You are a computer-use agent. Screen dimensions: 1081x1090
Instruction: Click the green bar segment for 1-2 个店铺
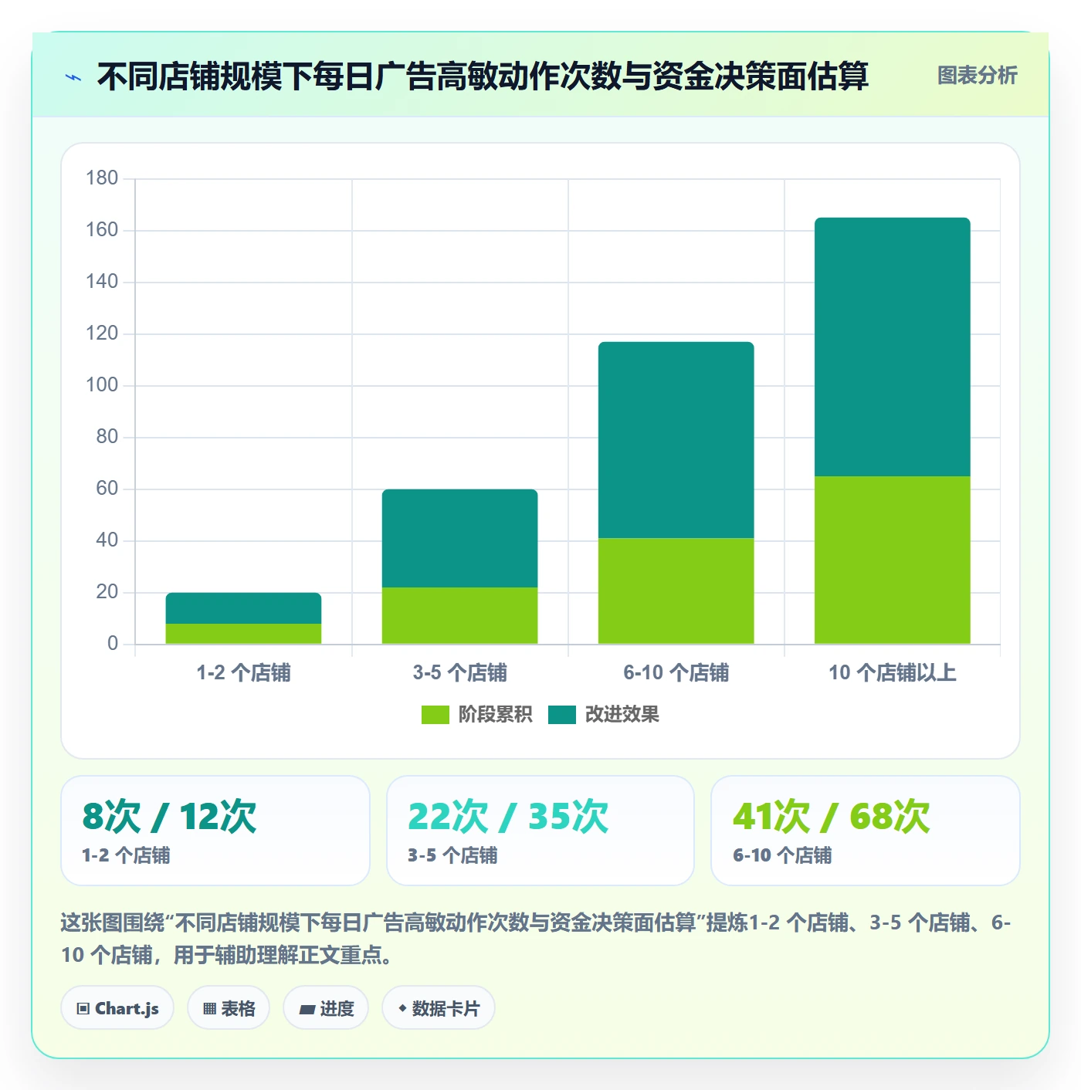click(x=243, y=634)
